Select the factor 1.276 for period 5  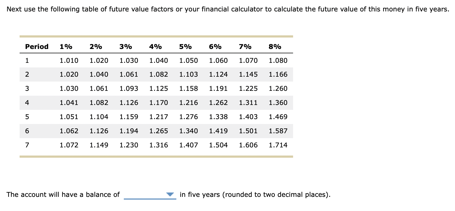pyautogui.click(x=189, y=117)
